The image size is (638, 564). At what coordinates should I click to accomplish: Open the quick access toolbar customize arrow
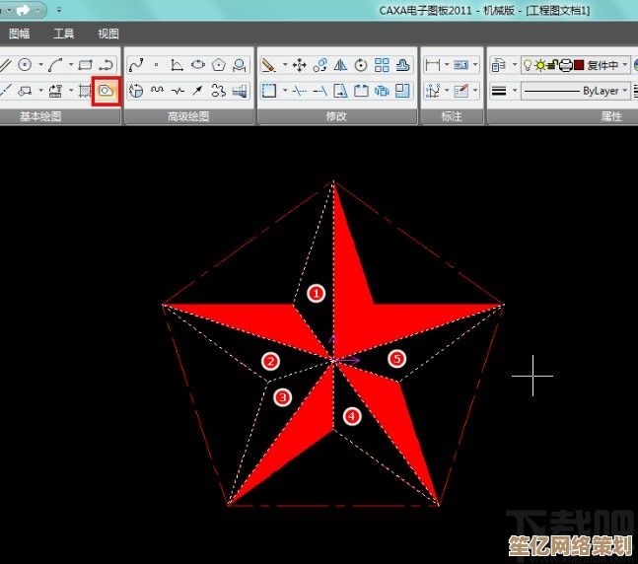pyautogui.click(x=59, y=9)
